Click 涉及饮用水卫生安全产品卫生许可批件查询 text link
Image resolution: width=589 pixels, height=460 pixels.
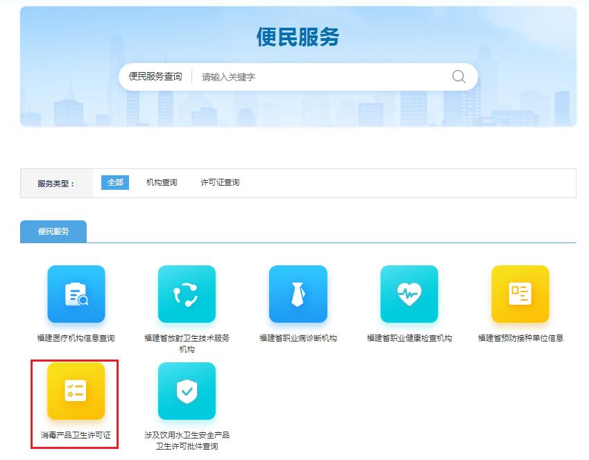tap(187, 441)
